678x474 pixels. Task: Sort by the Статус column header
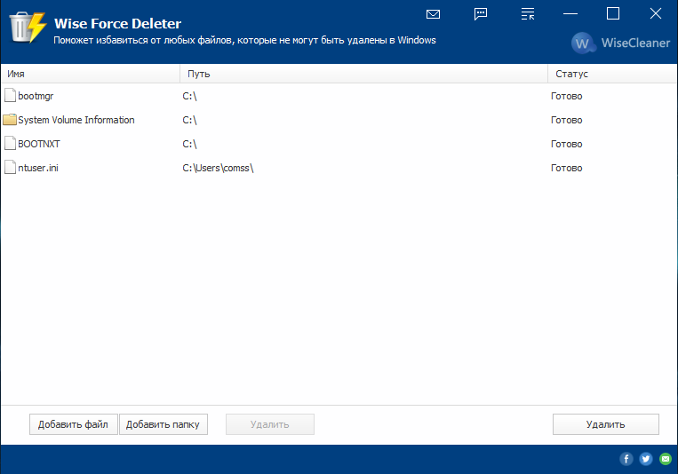612,74
